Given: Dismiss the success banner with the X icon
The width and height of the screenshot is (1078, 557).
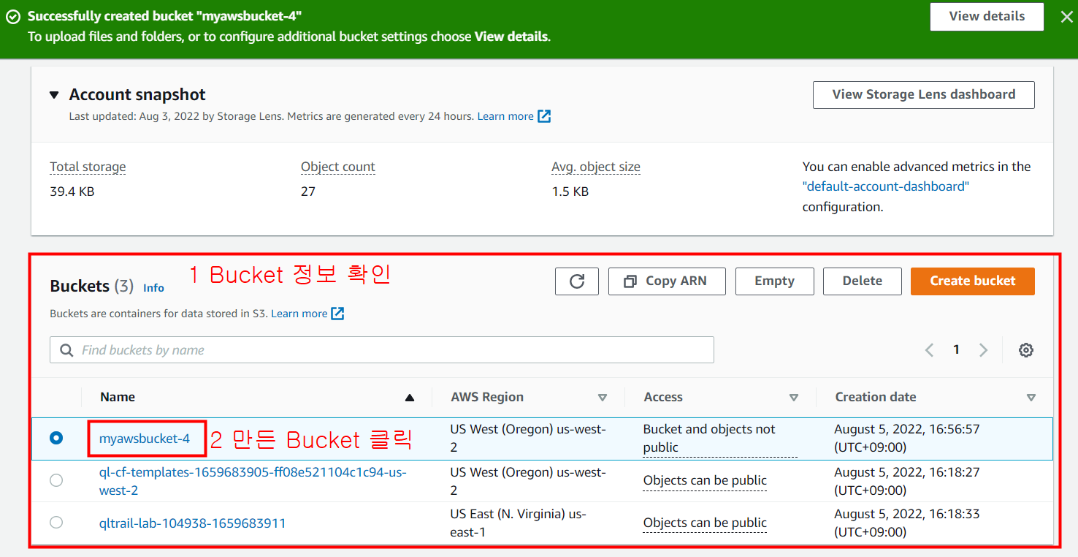Looking at the screenshot, I should pyautogui.click(x=1066, y=17).
